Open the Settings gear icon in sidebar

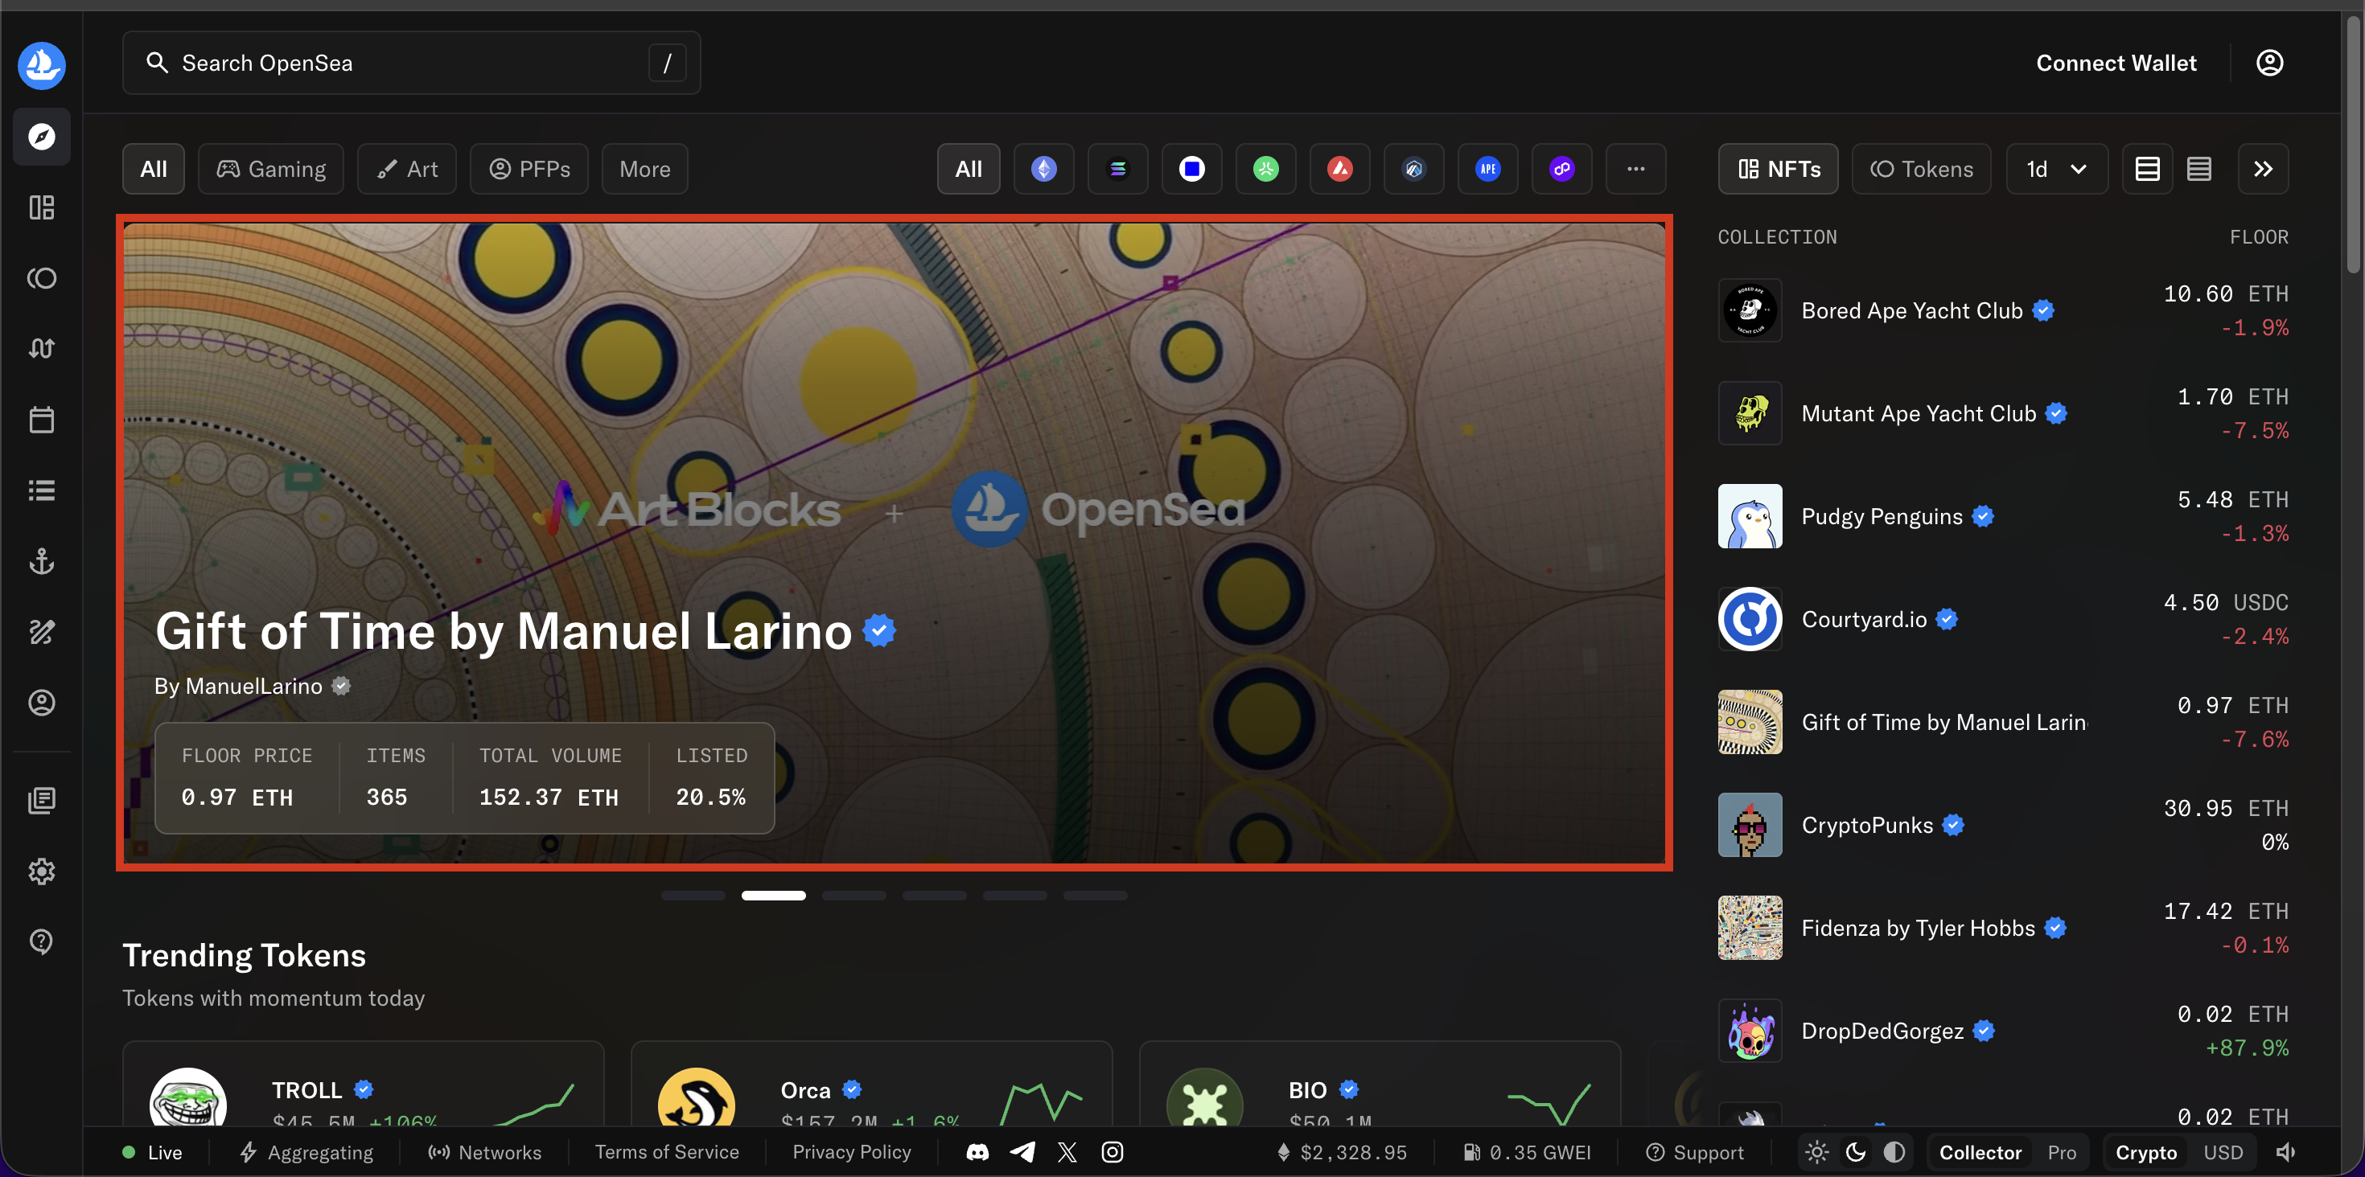(41, 871)
